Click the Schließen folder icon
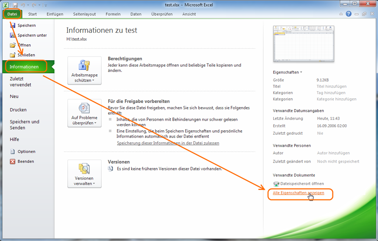The height and width of the screenshot is (241, 378). [x=13, y=55]
